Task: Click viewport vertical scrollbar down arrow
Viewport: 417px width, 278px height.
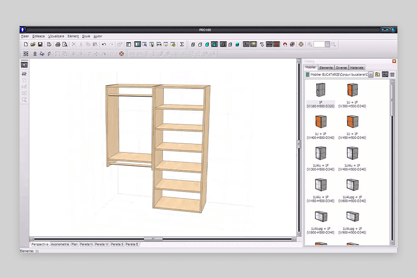Action: [x=299, y=234]
